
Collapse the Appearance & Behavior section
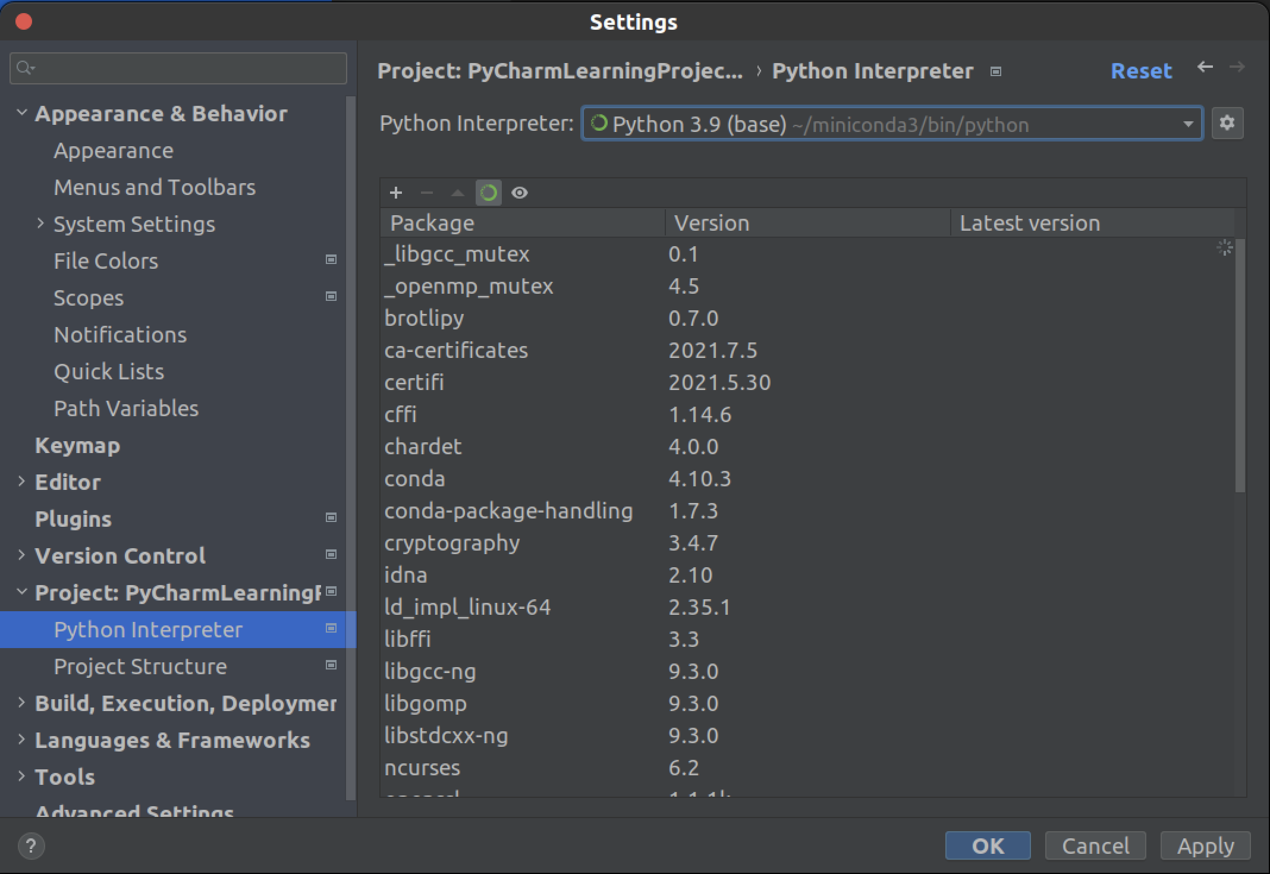click(22, 113)
